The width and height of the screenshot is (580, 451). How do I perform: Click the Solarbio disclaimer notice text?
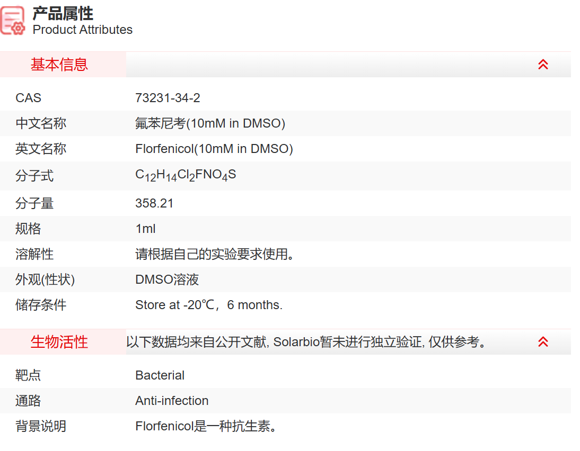click(x=306, y=342)
